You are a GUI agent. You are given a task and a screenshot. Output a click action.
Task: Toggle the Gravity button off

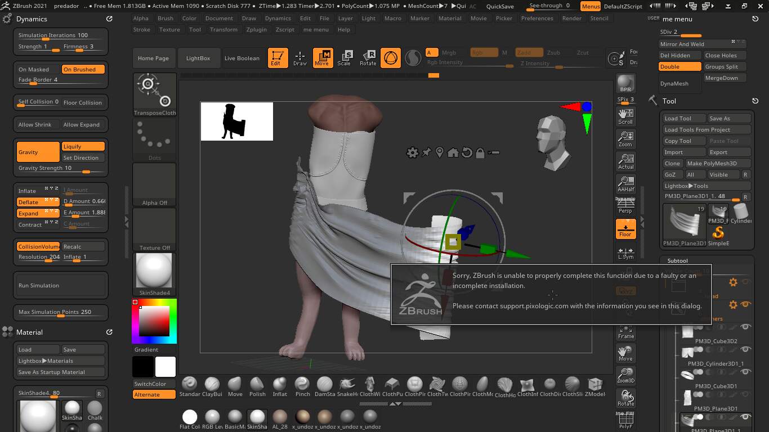(x=38, y=152)
